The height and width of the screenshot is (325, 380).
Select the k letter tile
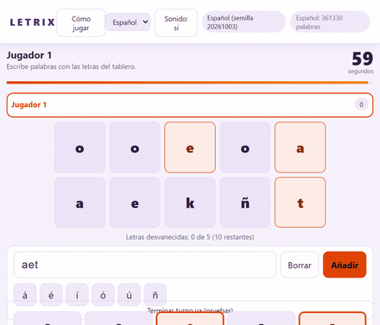(190, 203)
